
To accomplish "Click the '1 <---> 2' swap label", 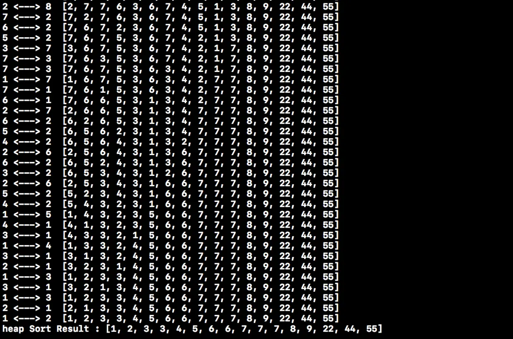I will 27,318.
